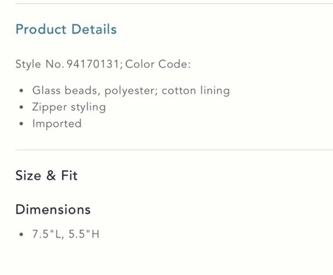Click the words 'cotton lining'
The image size is (333, 275).
(x=196, y=91)
